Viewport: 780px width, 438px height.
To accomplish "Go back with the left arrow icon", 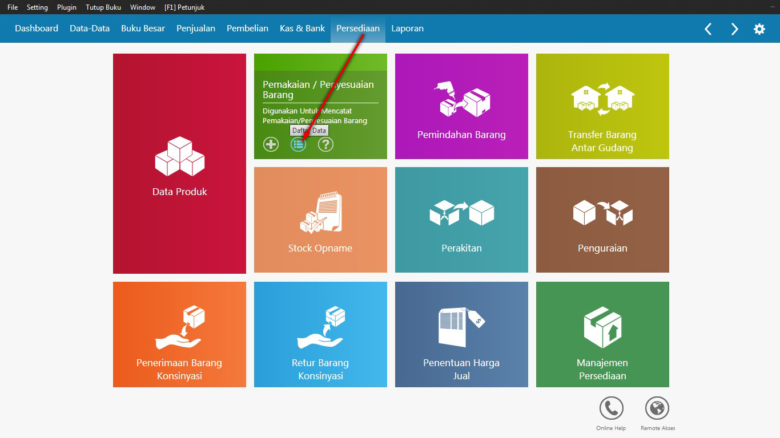I will (708, 29).
